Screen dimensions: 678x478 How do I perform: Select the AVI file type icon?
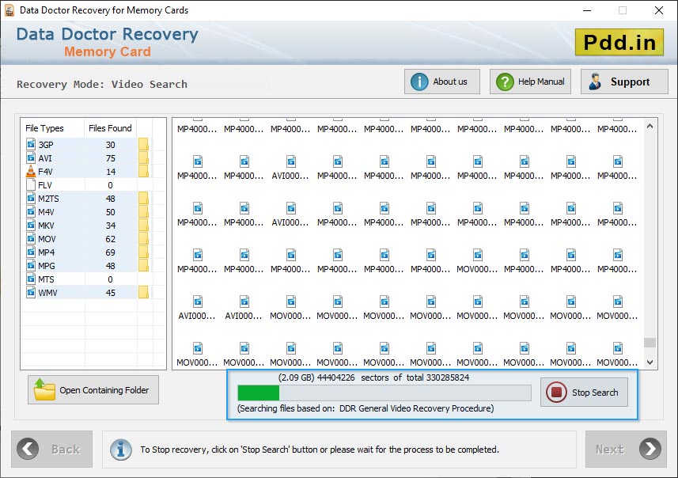[31, 157]
